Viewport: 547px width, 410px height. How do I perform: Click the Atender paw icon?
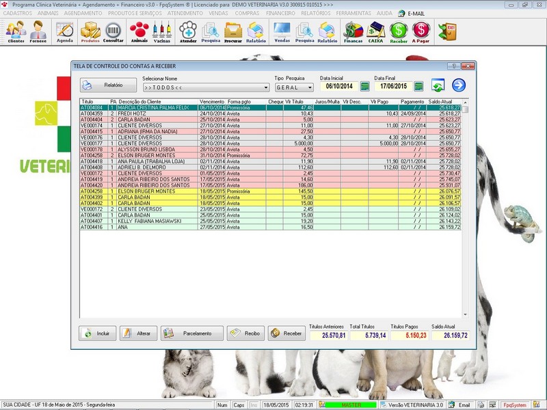(189, 31)
